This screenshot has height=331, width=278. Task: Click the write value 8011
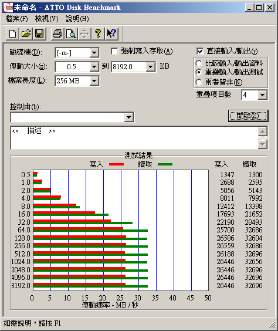227,198
